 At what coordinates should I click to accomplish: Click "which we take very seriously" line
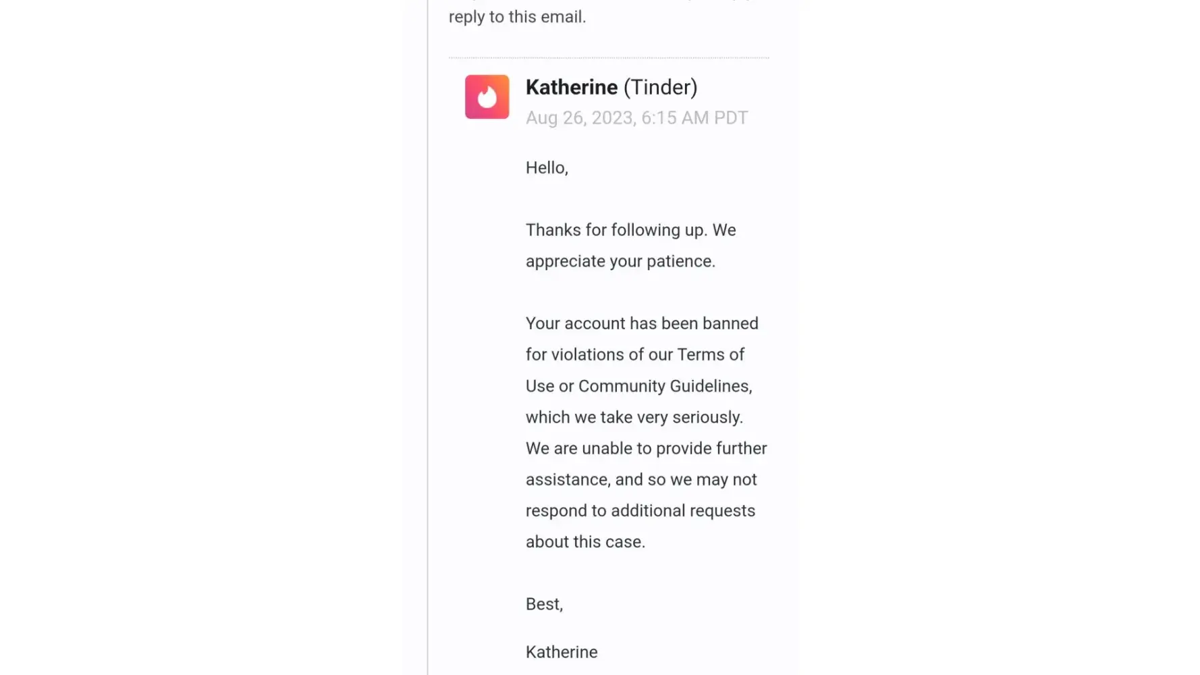[x=634, y=417]
